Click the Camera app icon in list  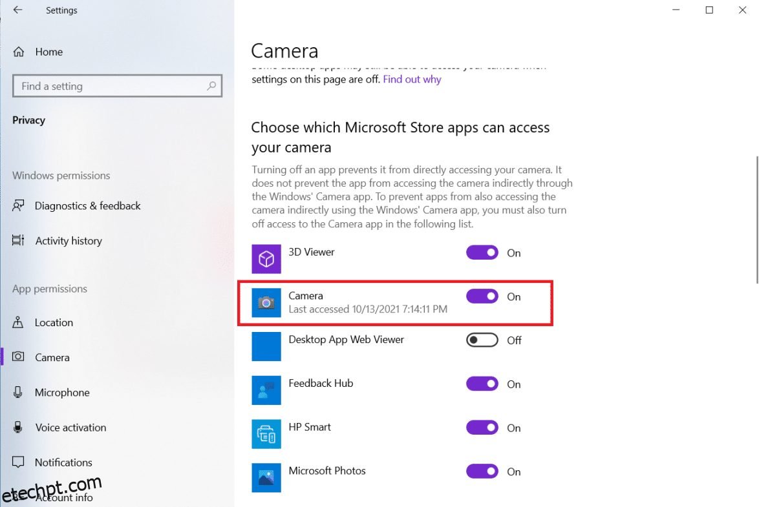click(266, 303)
